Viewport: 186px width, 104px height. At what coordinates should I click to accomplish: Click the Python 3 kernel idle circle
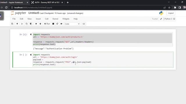coord(174,19)
